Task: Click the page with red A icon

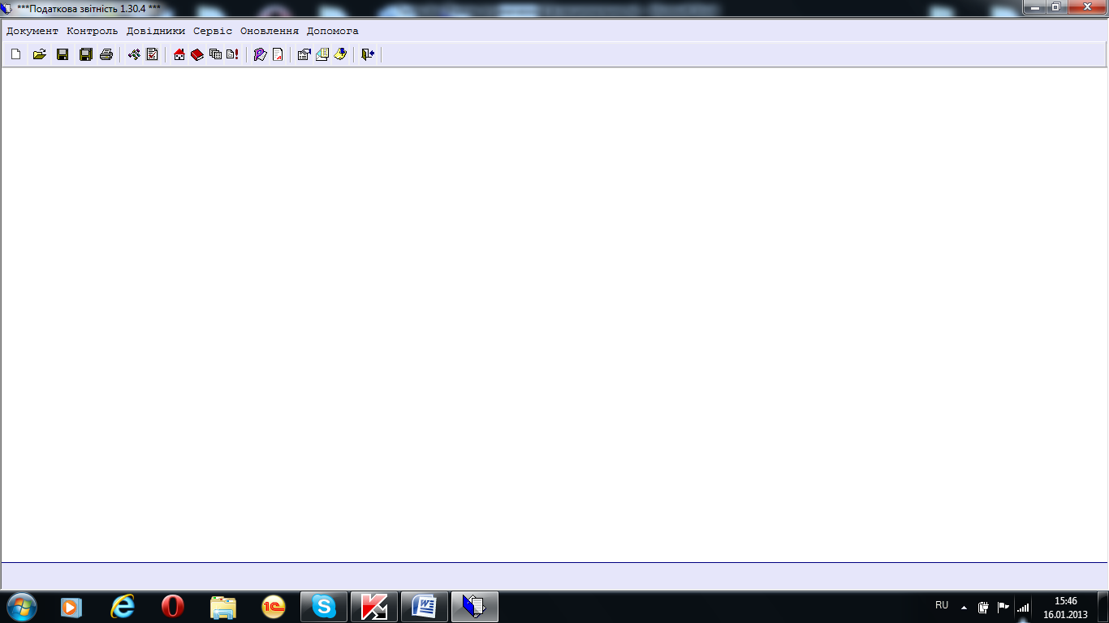Action: [x=278, y=54]
